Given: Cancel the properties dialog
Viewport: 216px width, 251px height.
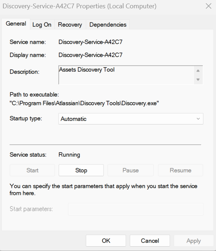Looking at the screenshot, I should tap(150, 241).
